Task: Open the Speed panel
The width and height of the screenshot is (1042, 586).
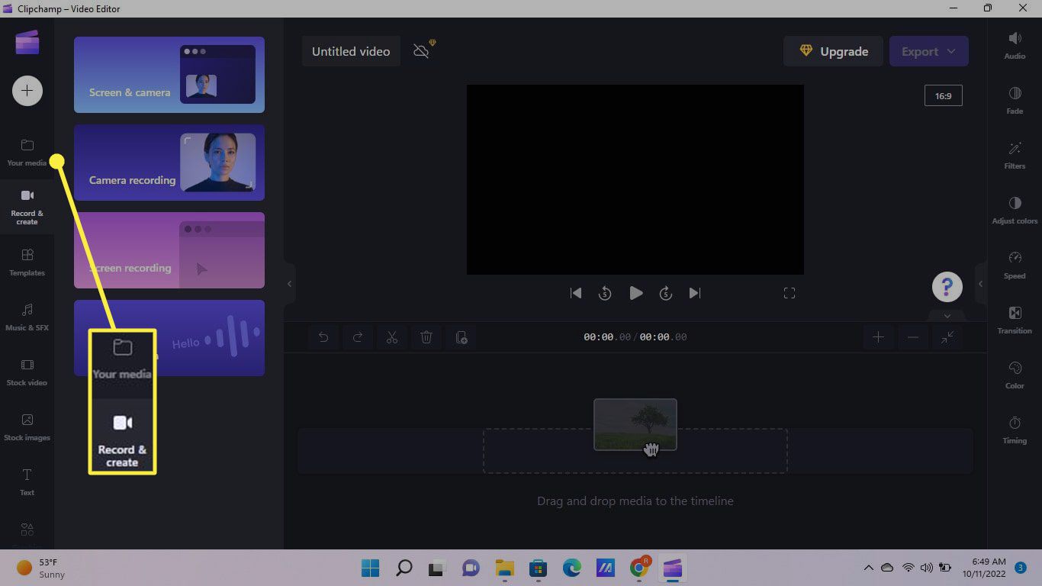Action: 1015,265
